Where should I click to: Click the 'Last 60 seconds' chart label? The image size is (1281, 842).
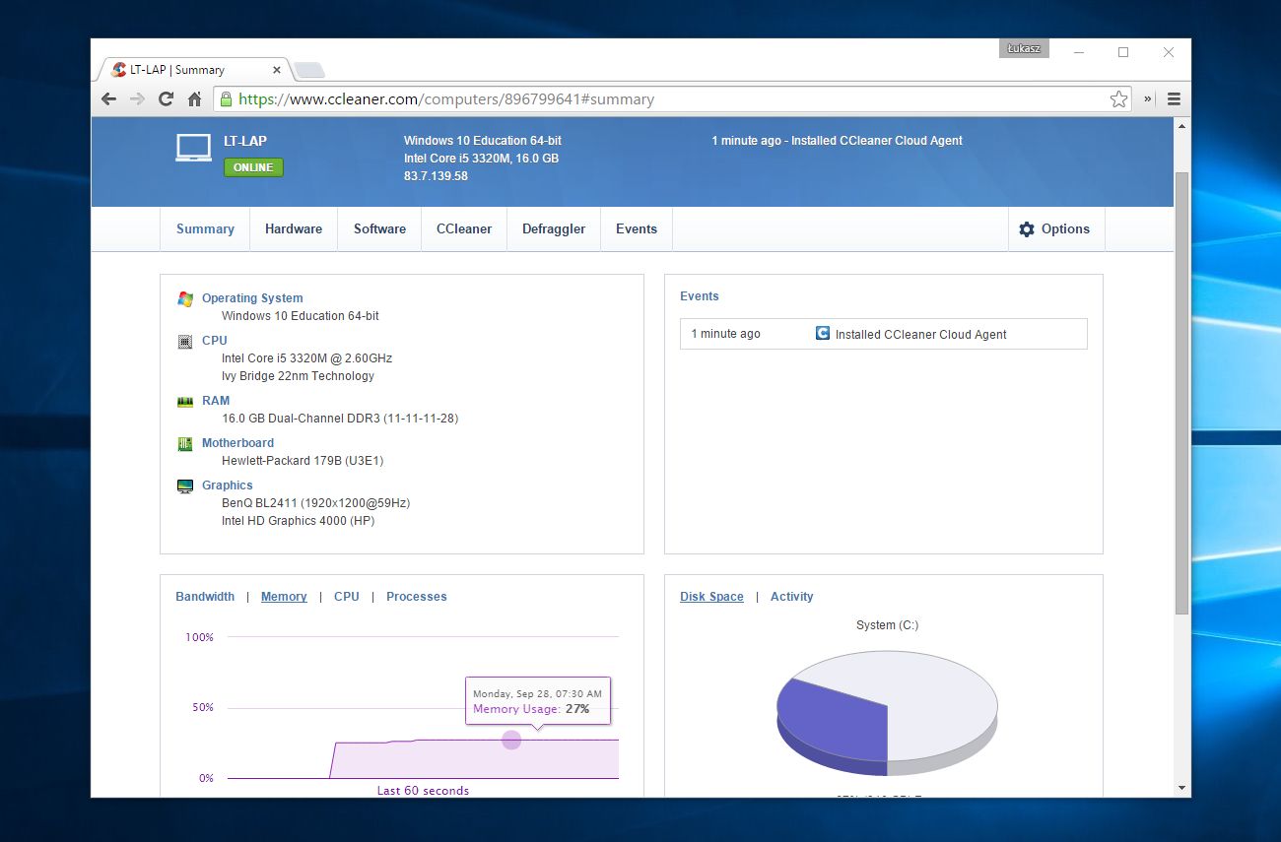tap(423, 791)
